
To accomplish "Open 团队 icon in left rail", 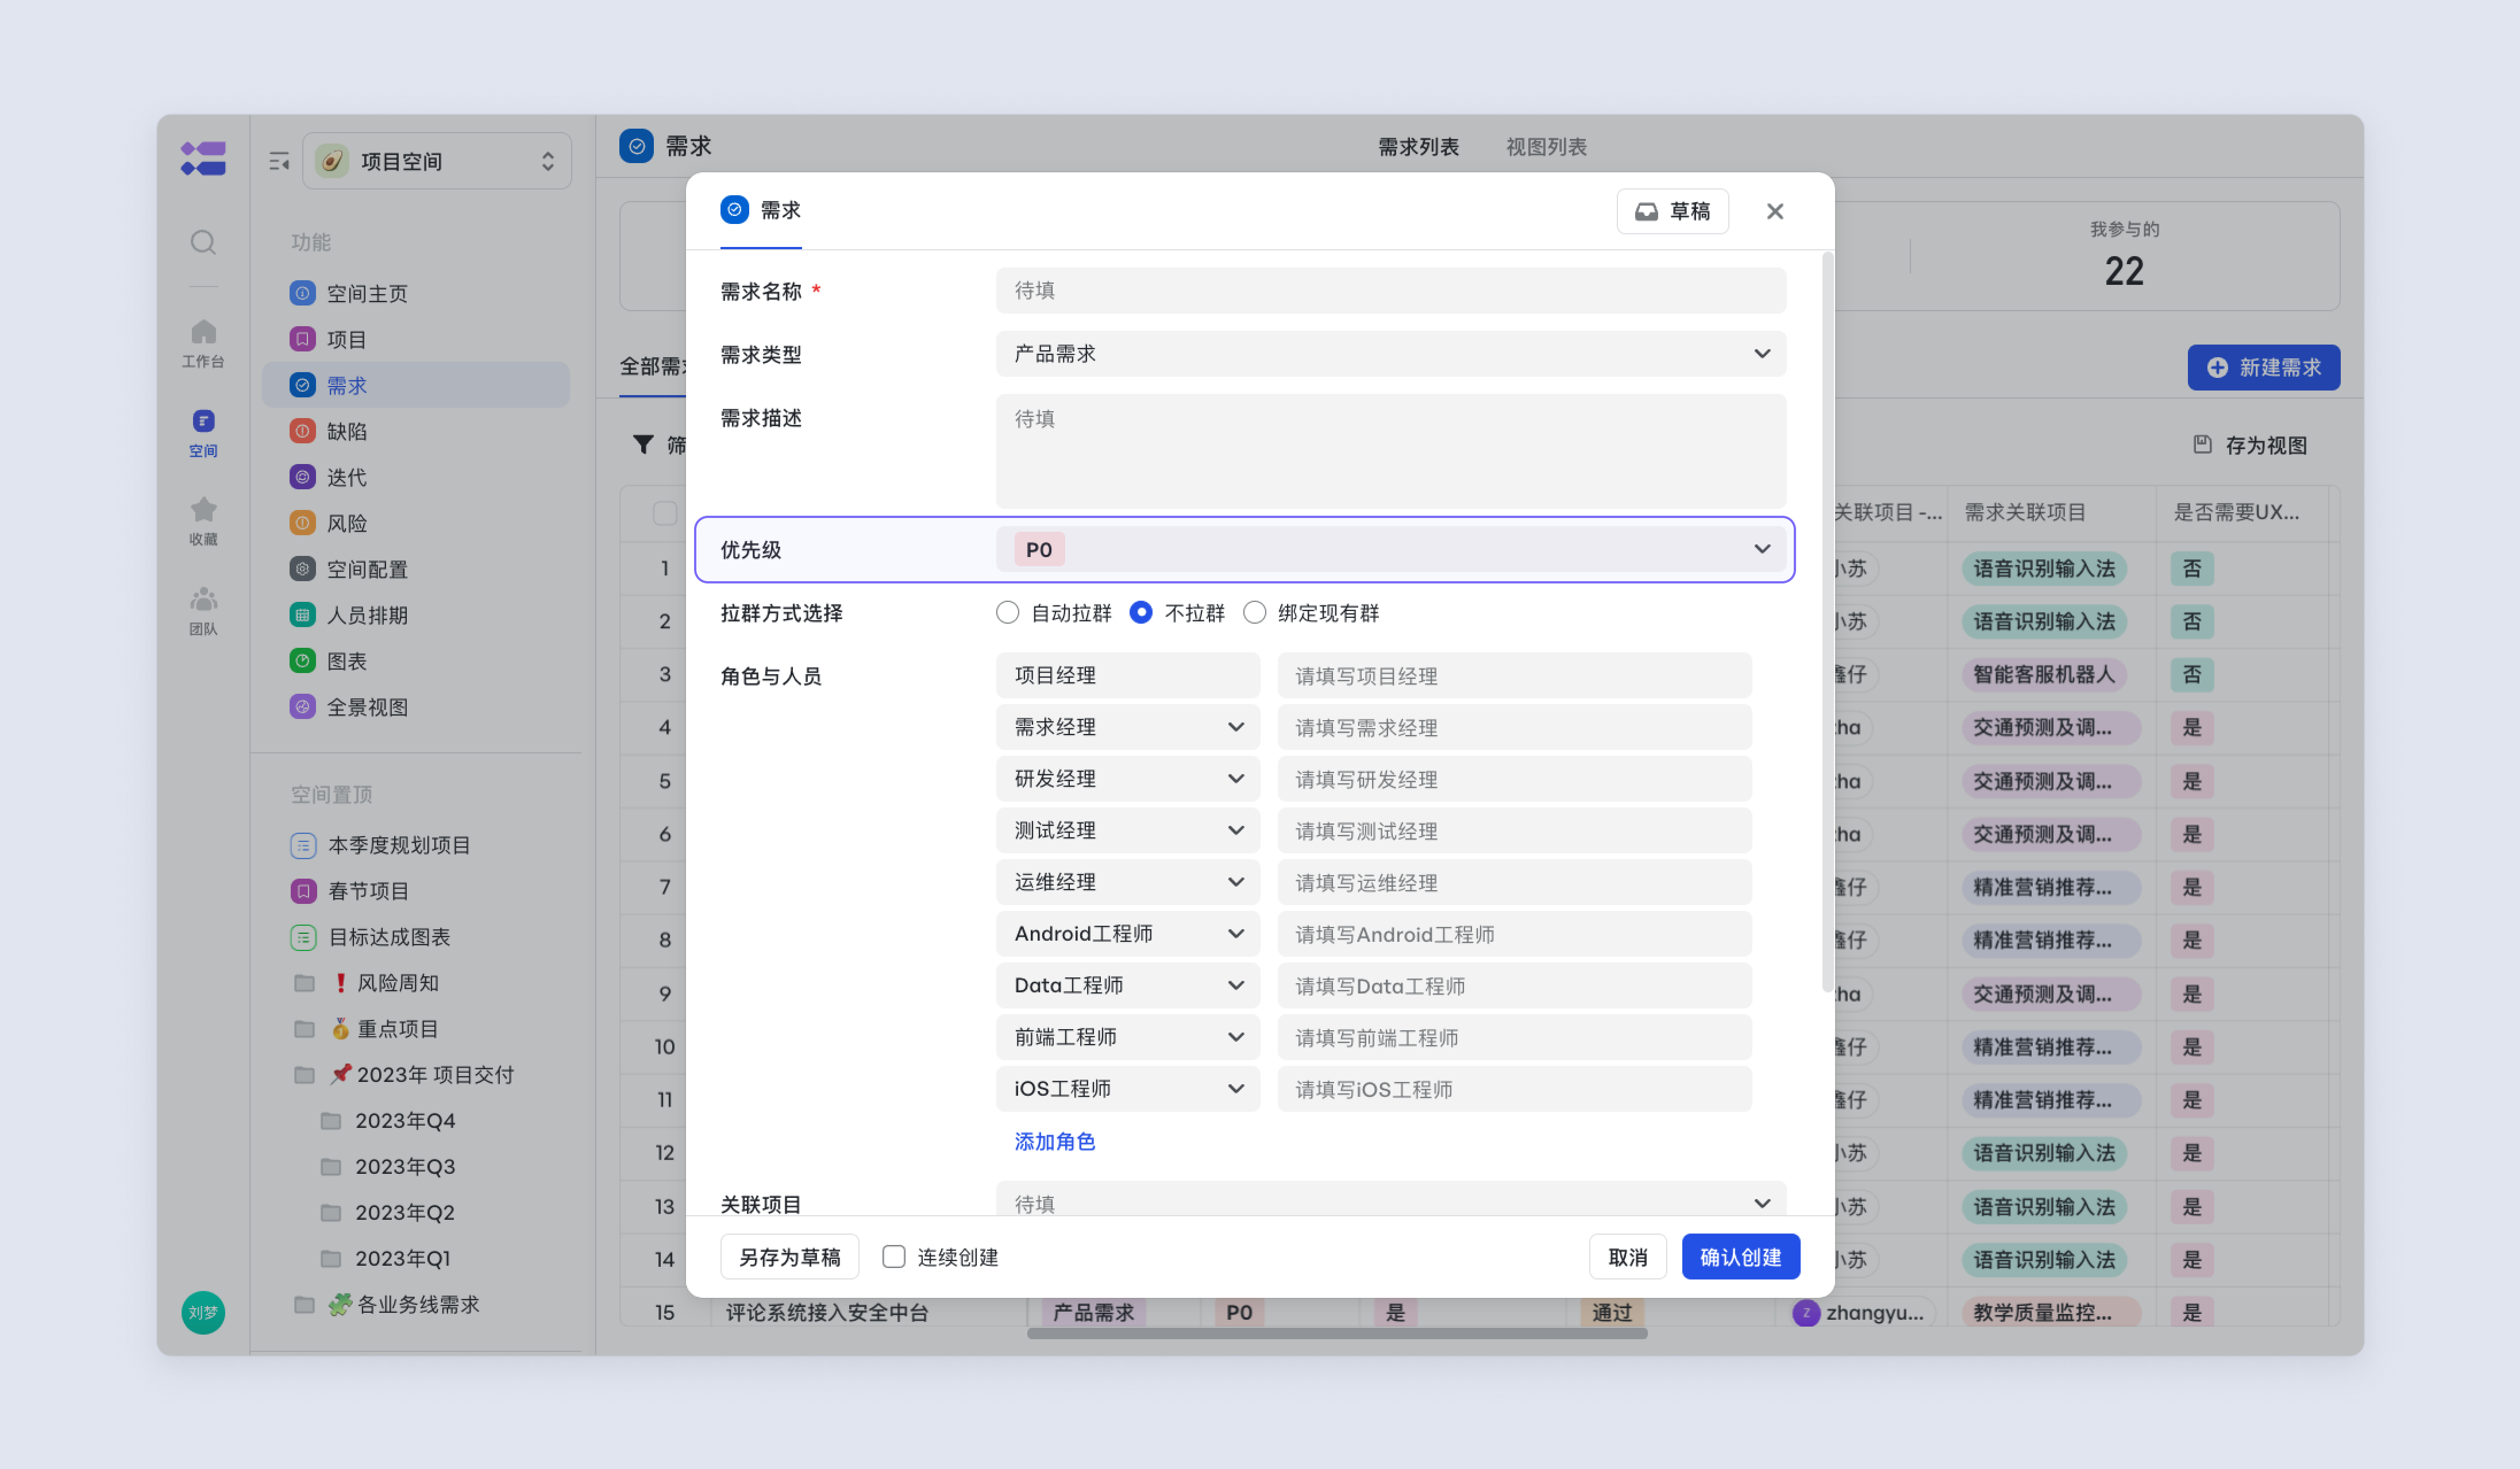I will pos(203,610).
